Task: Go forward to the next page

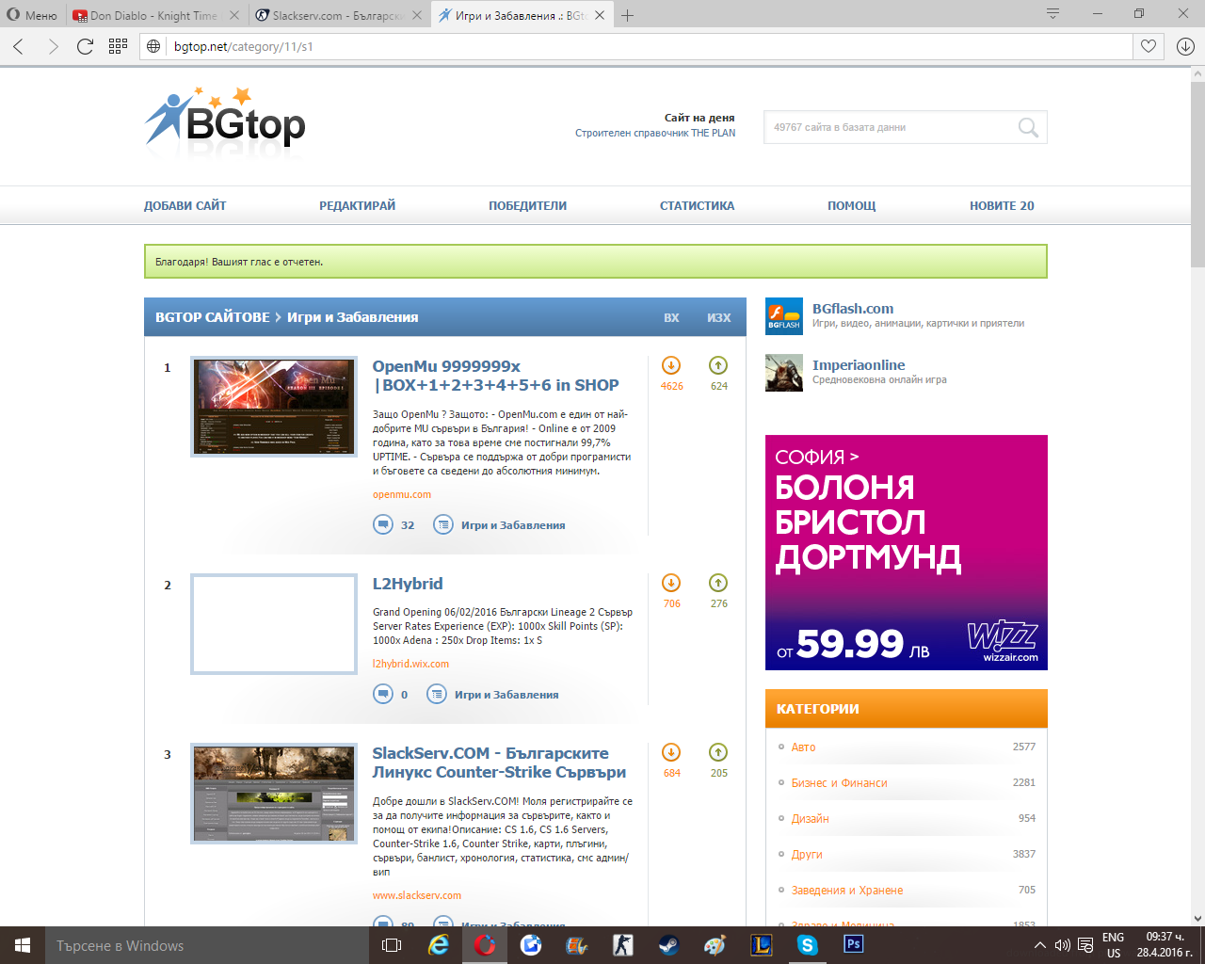Action: [x=53, y=46]
